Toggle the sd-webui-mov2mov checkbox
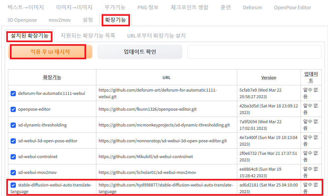The height and width of the screenshot is (196, 328). [13, 172]
